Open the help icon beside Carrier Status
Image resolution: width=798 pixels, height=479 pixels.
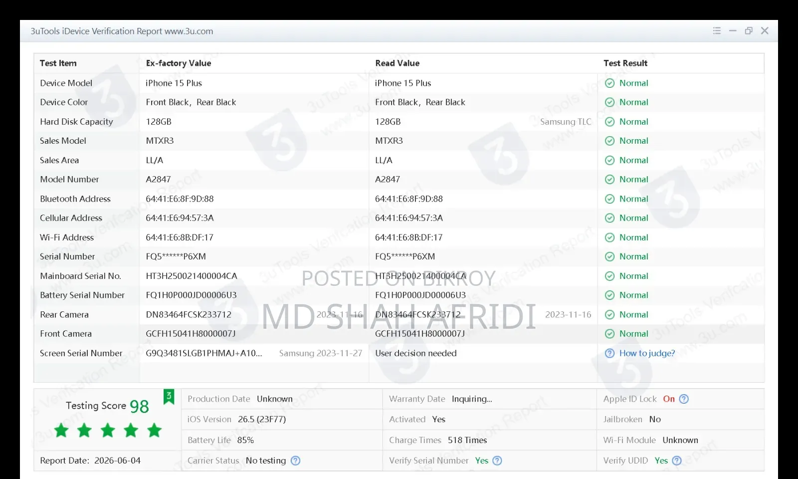(x=295, y=461)
